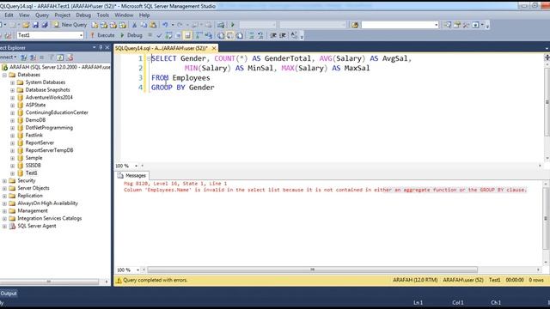This screenshot has width=550, height=309.
Task: Open the Edit menu
Action: (9, 15)
